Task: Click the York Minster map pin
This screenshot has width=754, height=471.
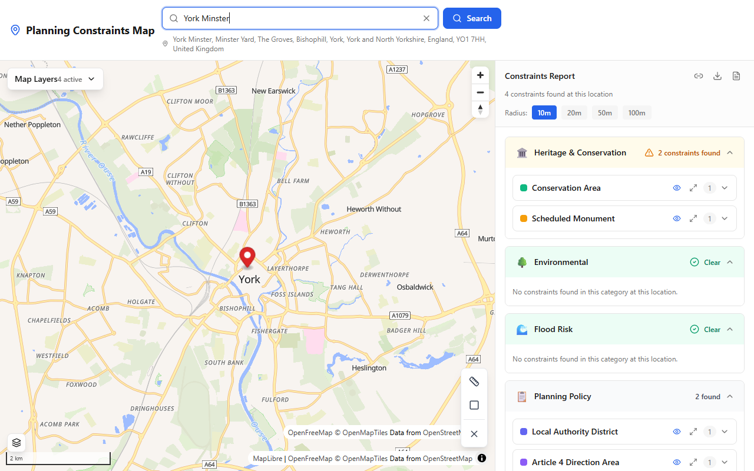Action: pyautogui.click(x=247, y=257)
